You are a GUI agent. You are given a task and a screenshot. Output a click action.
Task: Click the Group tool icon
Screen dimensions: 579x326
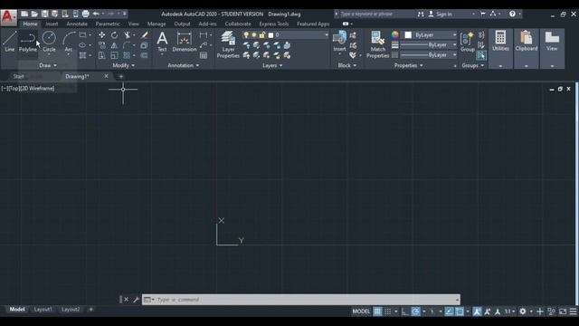(x=468, y=42)
